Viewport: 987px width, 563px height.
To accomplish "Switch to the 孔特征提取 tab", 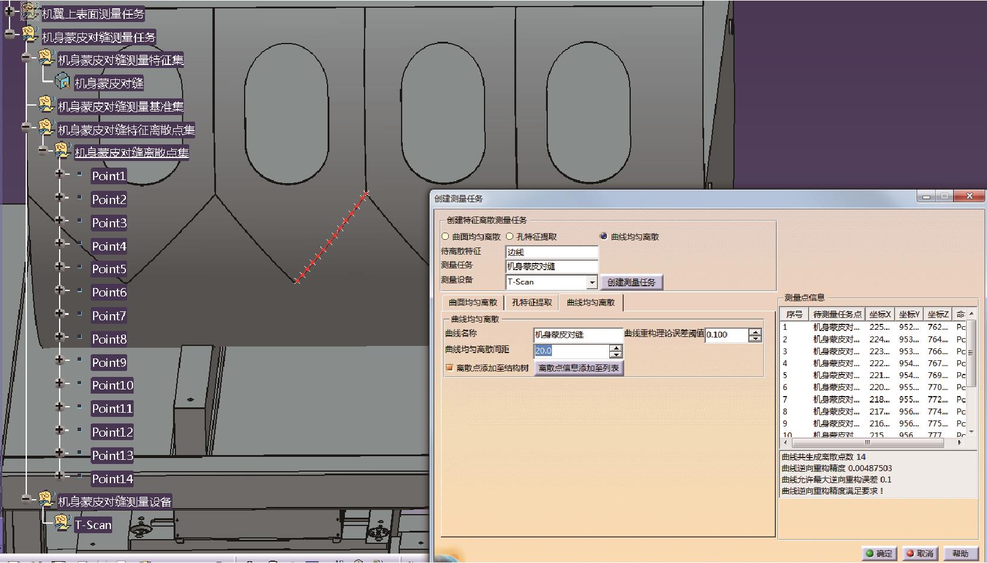I will click(x=532, y=302).
